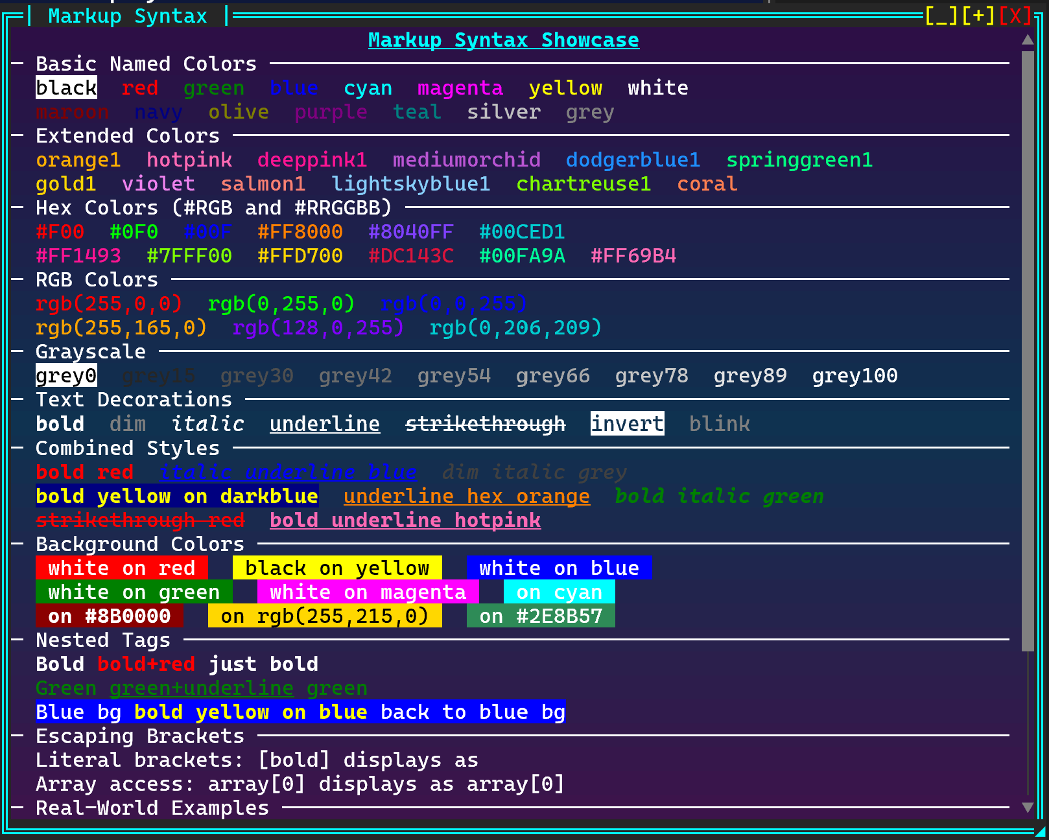Toggle the invert text decoration
Screen dimensions: 1049x840
click(626, 424)
